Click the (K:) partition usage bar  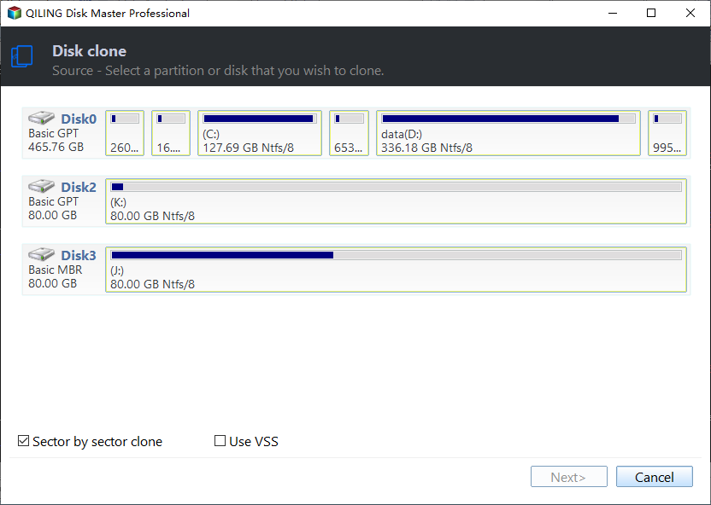[396, 187]
